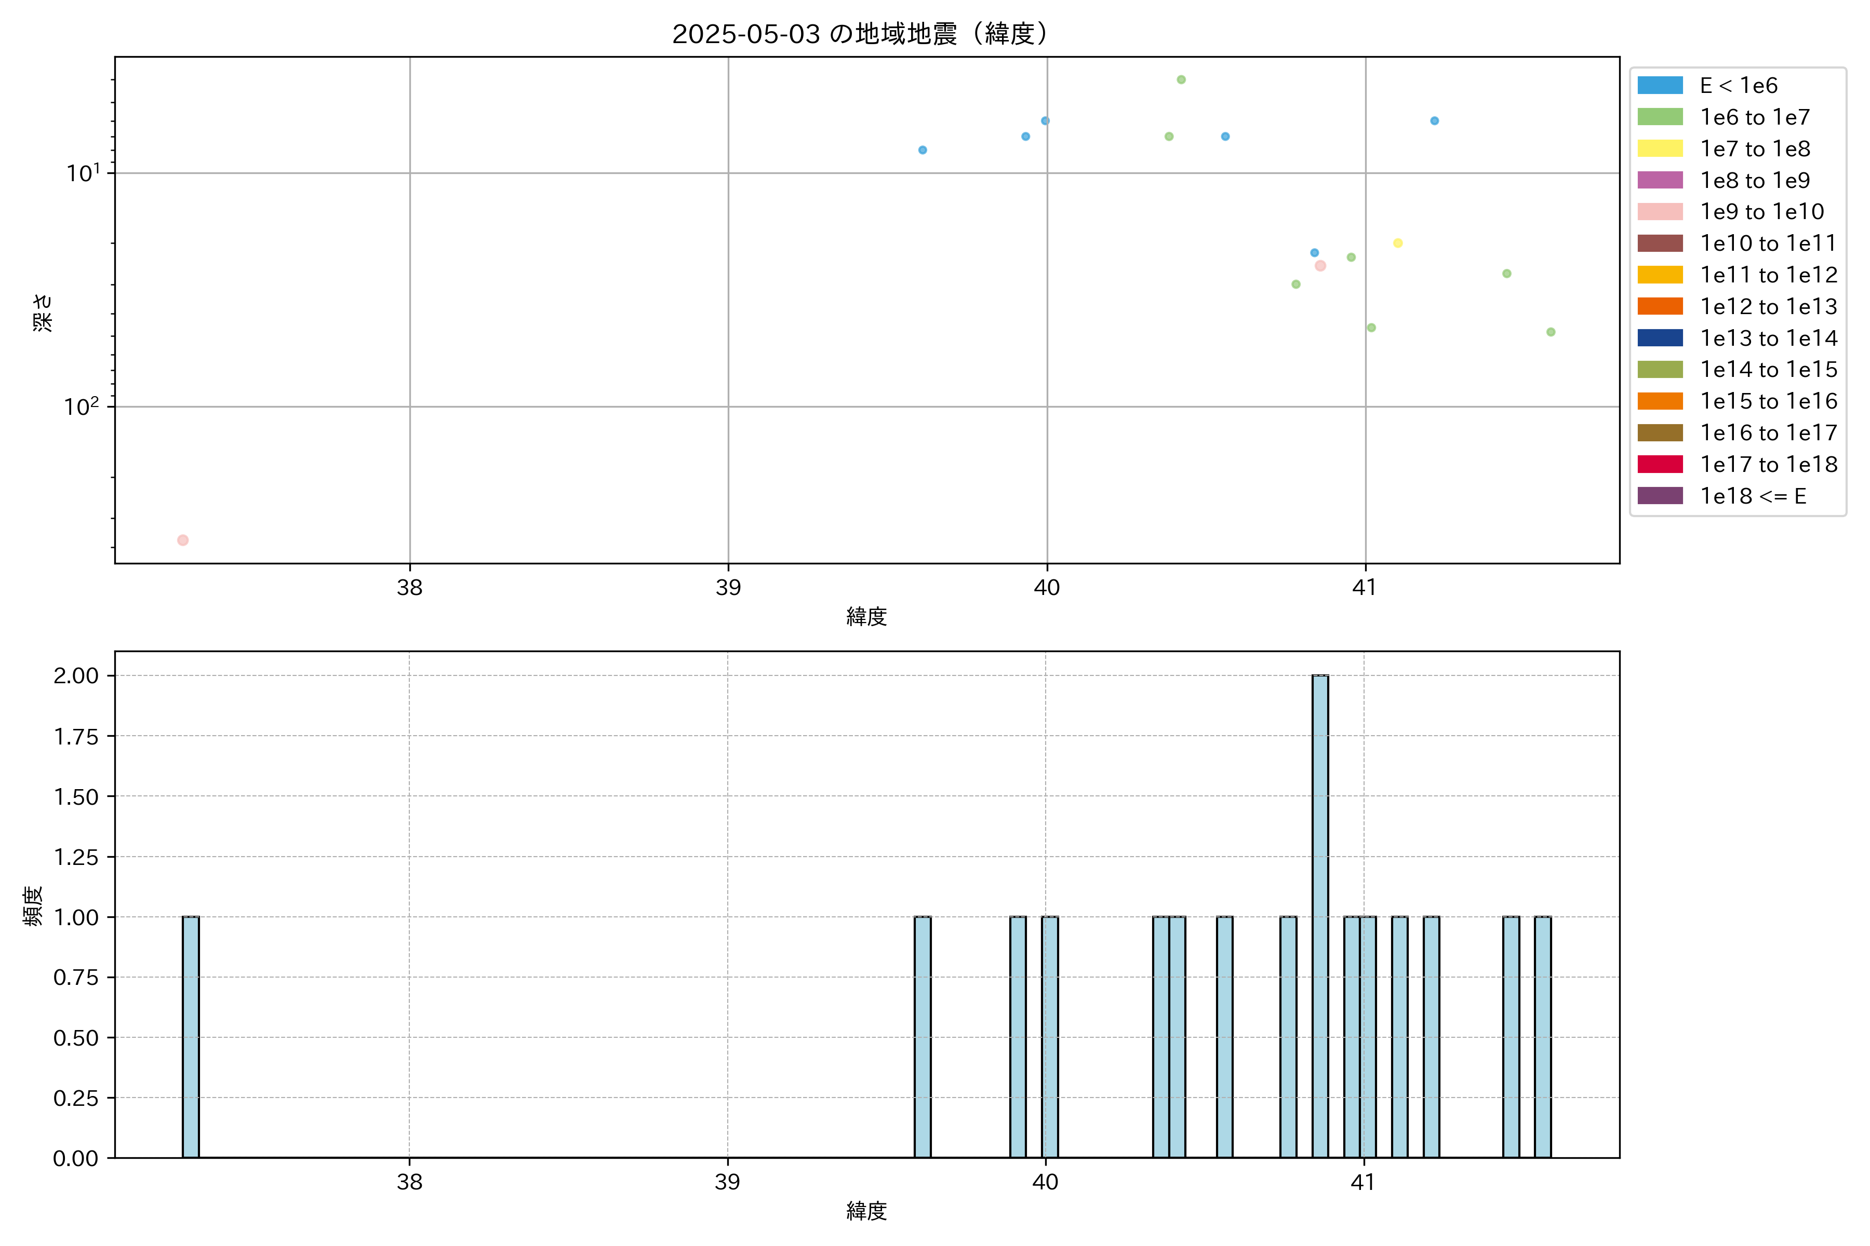Screen dimensions: 1870x1246
Task: Click the purple 1e8 to 1e9 swatch
Action: tap(1659, 180)
